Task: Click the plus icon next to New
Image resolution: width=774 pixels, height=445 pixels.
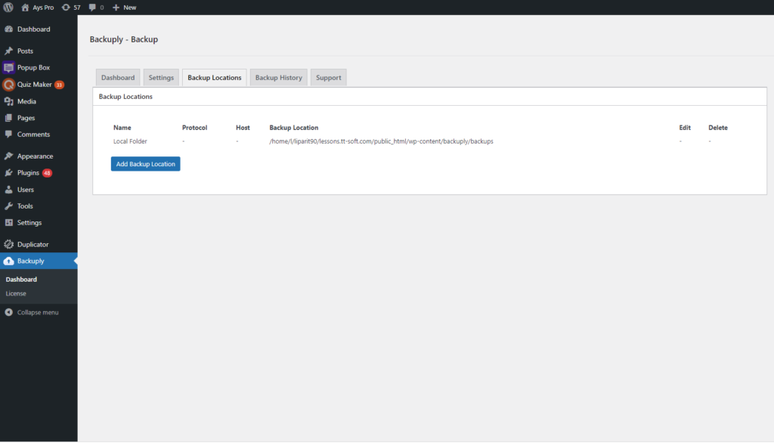Action: click(x=116, y=8)
